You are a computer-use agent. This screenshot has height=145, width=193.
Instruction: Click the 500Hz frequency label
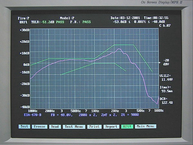[76, 111]
